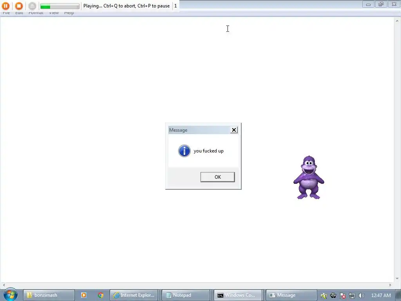This screenshot has height=301, width=401.
Task: Click the banana tray icon
Action: (324, 296)
